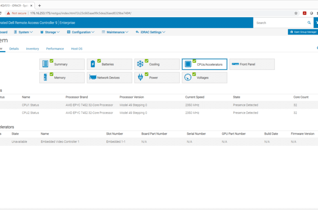Open the Voltages tile
Image resolution: width=318 pixels, height=210 pixels.
click(204, 78)
